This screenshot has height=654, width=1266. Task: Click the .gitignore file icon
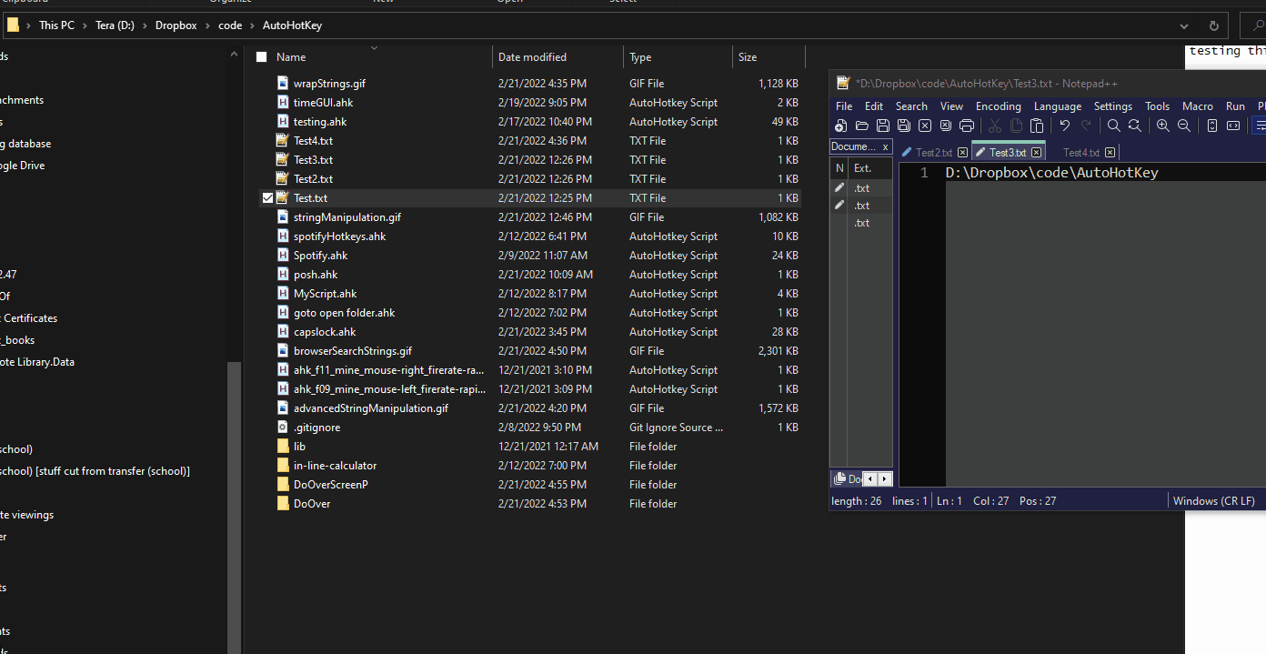(283, 428)
